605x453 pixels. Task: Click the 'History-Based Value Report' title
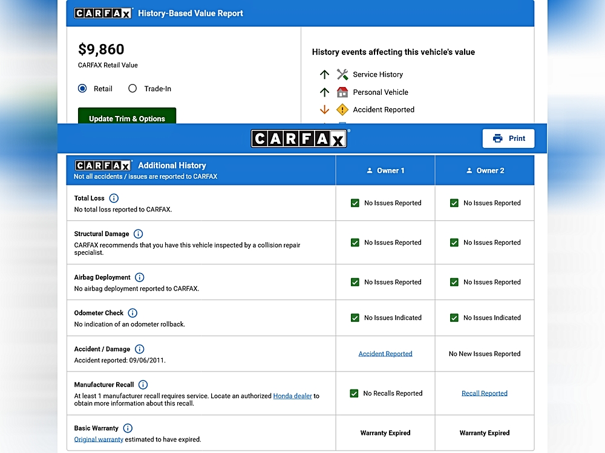point(191,13)
